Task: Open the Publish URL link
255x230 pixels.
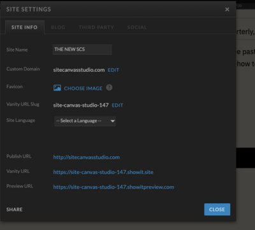Action: (x=86, y=158)
